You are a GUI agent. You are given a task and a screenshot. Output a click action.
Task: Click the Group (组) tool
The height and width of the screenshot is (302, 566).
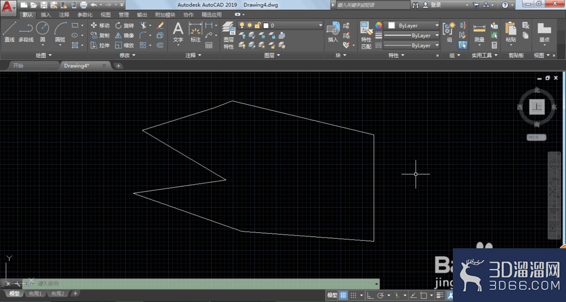click(x=449, y=32)
